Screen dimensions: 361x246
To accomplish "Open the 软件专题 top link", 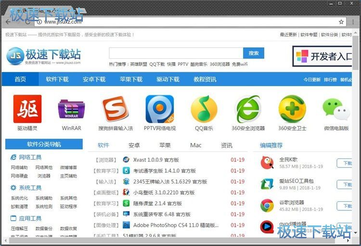I will point(309,35).
